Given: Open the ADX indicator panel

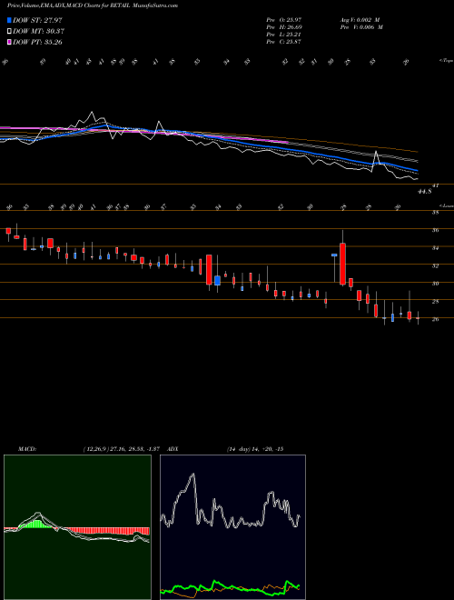Looking at the screenshot, I should click(x=232, y=526).
